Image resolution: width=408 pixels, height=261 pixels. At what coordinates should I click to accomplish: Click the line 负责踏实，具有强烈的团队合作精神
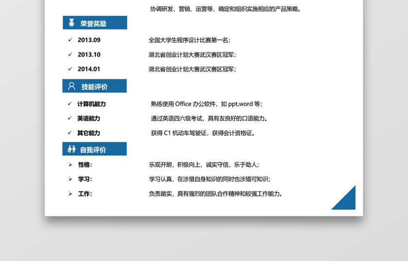click(216, 194)
